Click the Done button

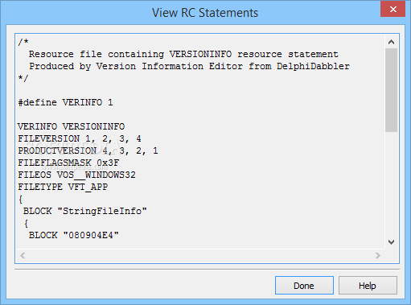(304, 286)
